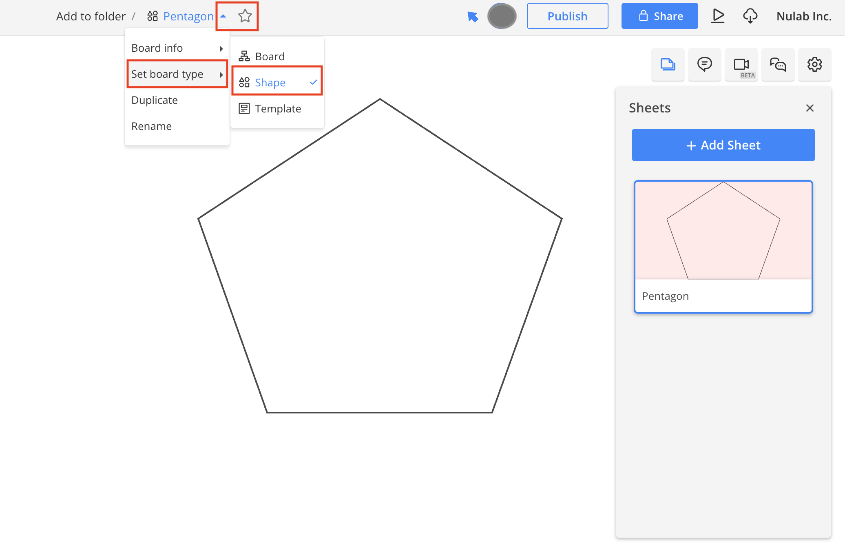Open the chat conversation icon
Screen dimensions: 845x545
778,64
